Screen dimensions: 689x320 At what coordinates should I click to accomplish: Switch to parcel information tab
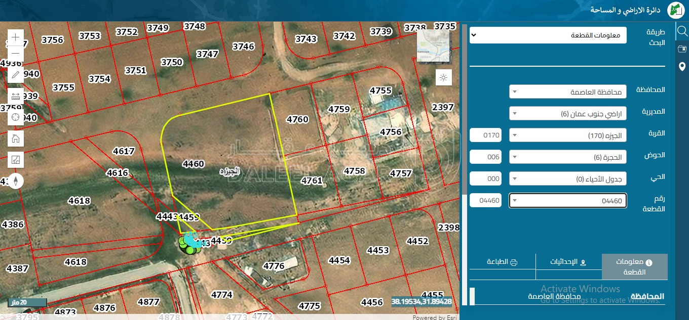pos(634,267)
